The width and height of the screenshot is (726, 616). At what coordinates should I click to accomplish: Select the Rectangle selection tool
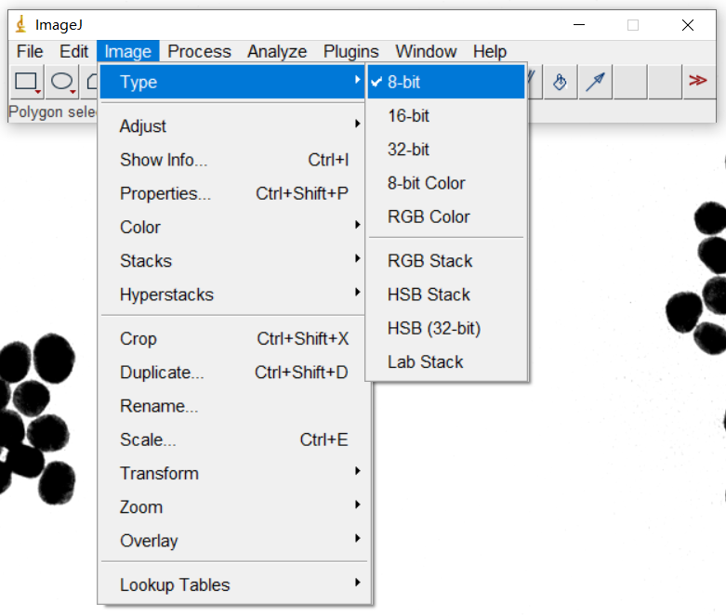(x=26, y=82)
